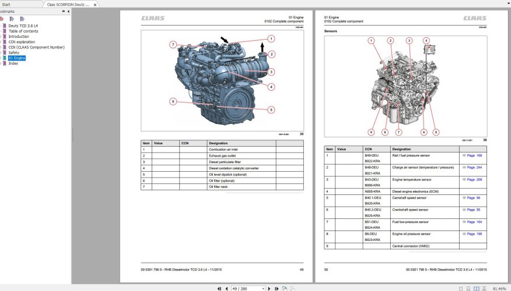The image size is (511, 291).
Task: Click the 'Diesel particulate filter' table cell
Action: pos(242,162)
